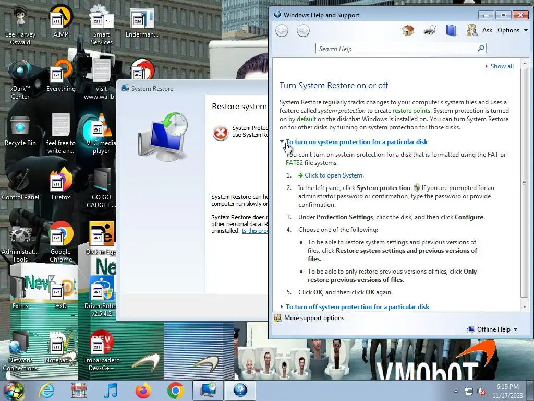
Task: Focus the Search Help input field
Action: [x=397, y=49]
